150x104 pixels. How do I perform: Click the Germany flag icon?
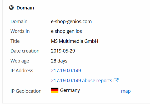coord(55,90)
